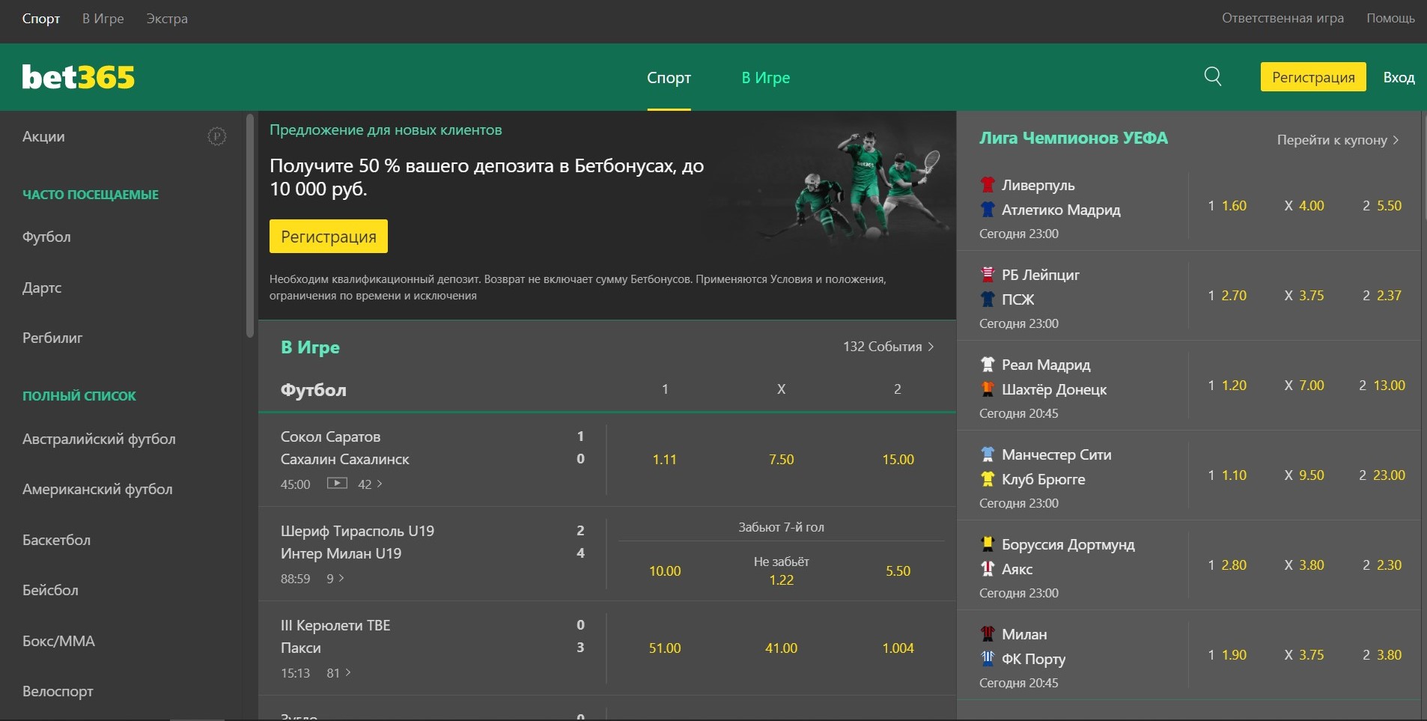This screenshot has width=1427, height=721.
Task: Bet on Аякс win at 2.30
Action: (1382, 565)
